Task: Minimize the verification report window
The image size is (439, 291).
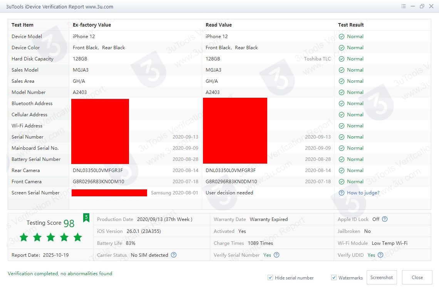Action: click(413, 6)
